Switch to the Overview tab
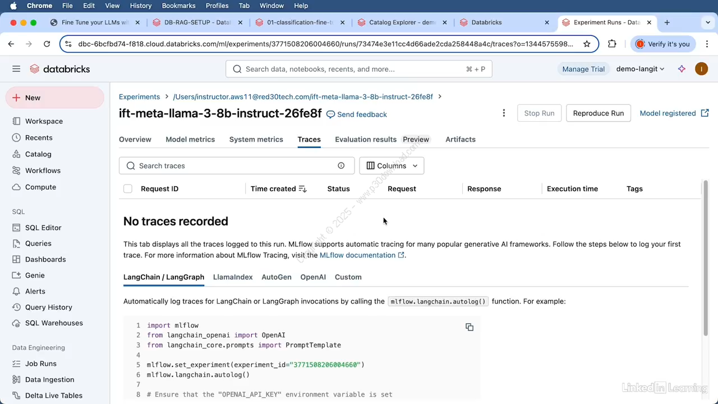This screenshot has width=718, height=404. click(135, 139)
